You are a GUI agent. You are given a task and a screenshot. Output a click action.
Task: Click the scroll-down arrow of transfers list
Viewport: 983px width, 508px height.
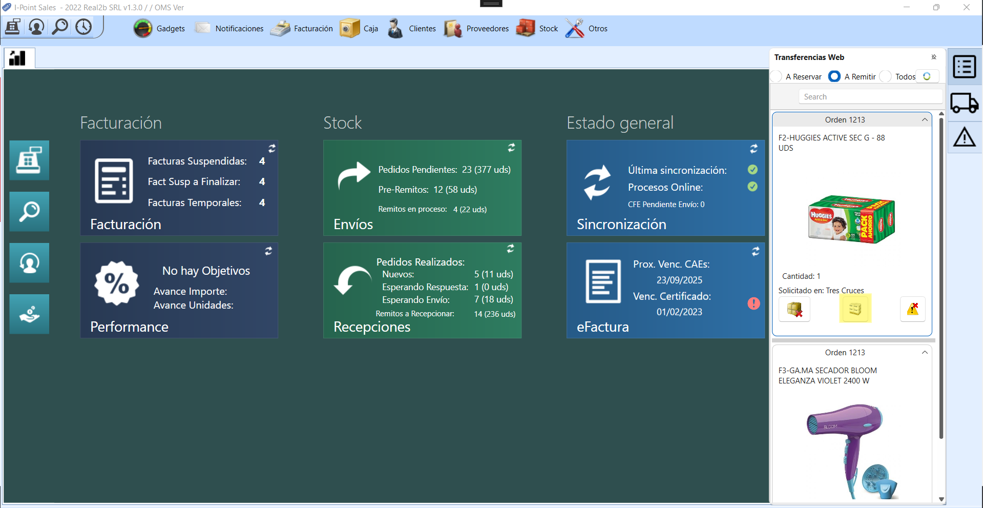point(941,499)
